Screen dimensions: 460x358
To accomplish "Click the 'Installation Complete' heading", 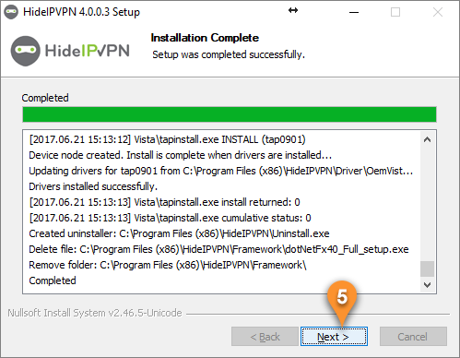I will [205, 38].
